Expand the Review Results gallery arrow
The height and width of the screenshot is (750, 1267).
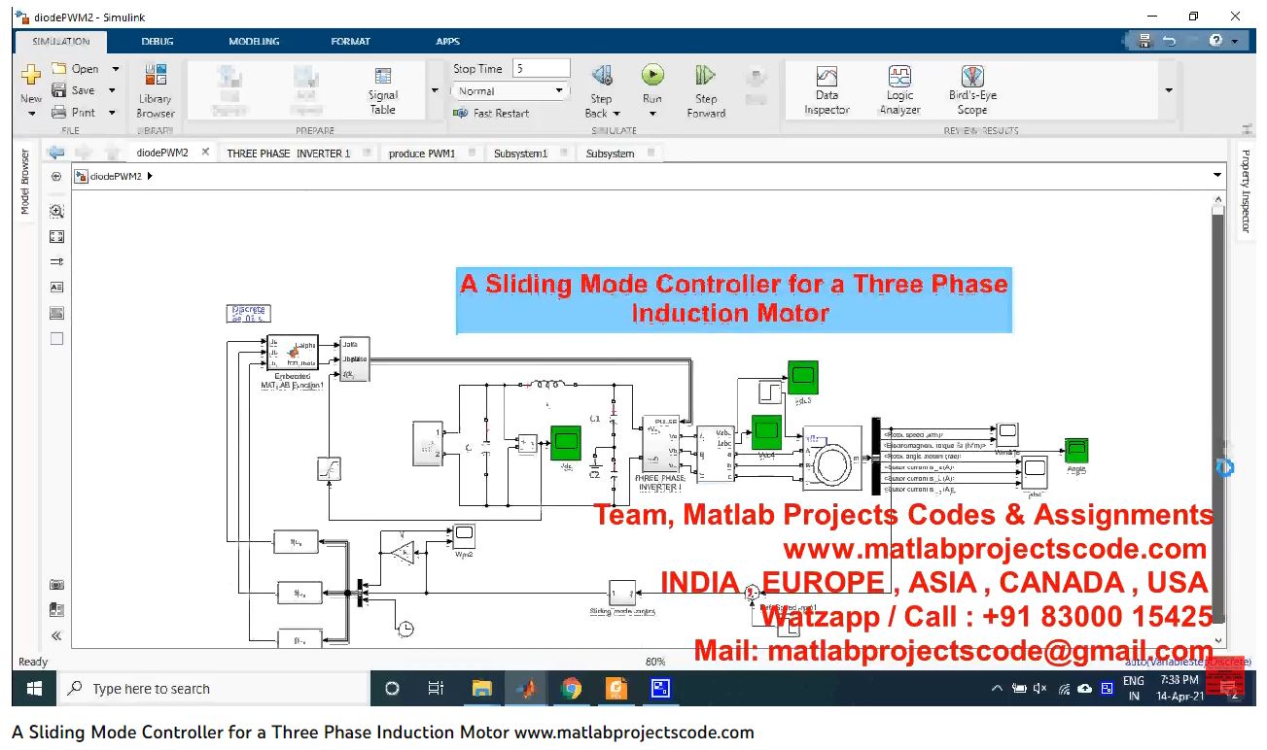click(1169, 90)
